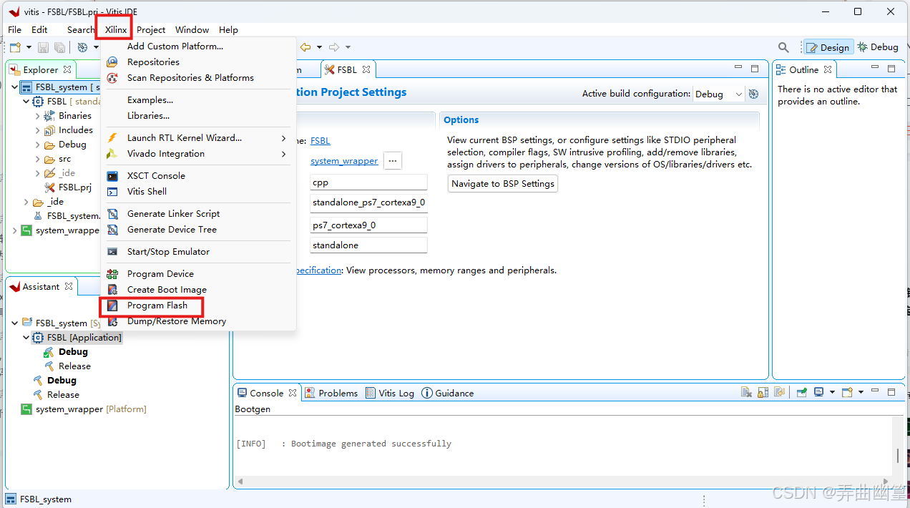Select Program Flash from Xilinx menu
The width and height of the screenshot is (910, 508).
click(198, 306)
